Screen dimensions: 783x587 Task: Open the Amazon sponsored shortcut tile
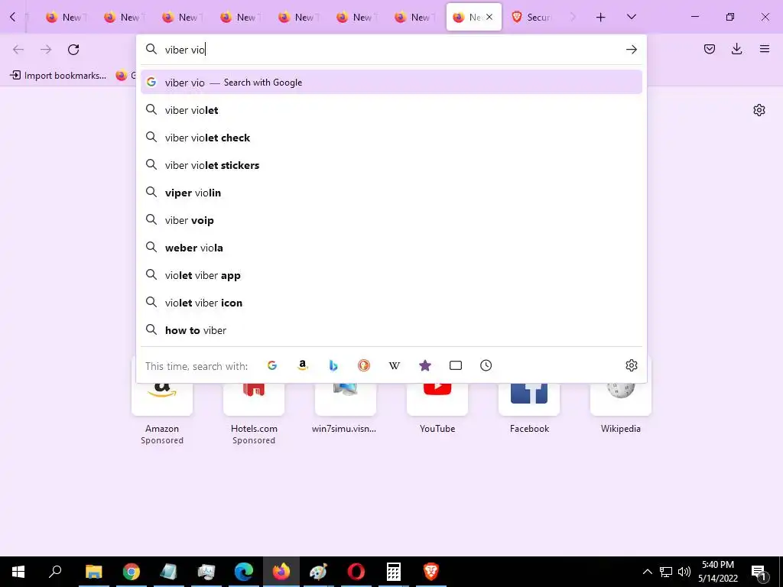162,401
